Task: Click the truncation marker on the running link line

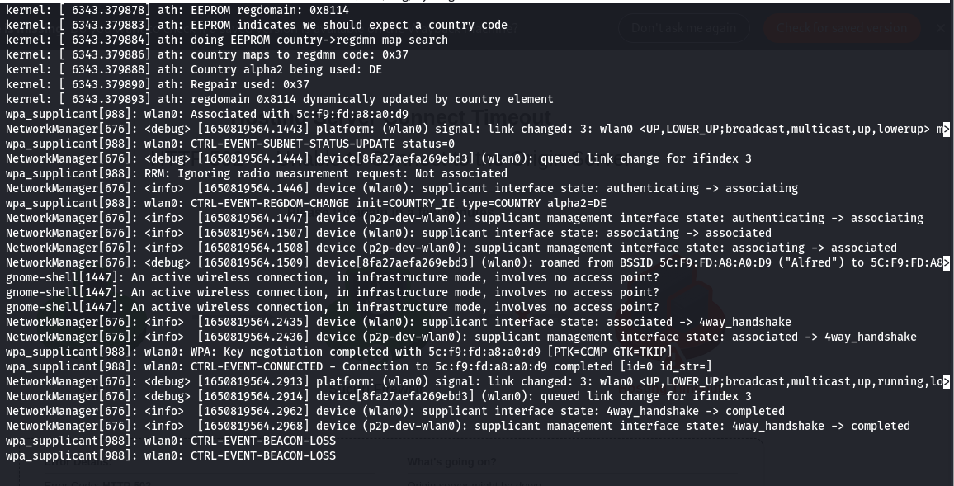Action: [946, 381]
